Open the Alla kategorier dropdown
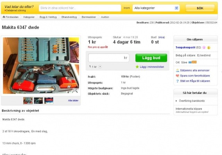The height and width of the screenshot is (155, 222). point(156,8)
